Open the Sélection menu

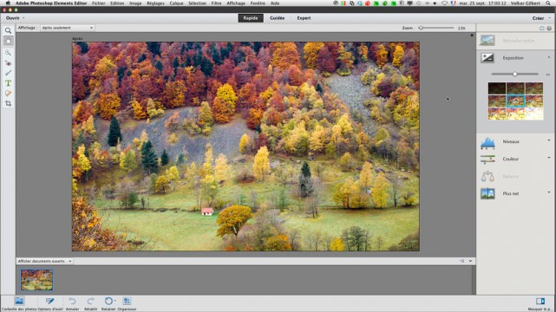(x=197, y=3)
